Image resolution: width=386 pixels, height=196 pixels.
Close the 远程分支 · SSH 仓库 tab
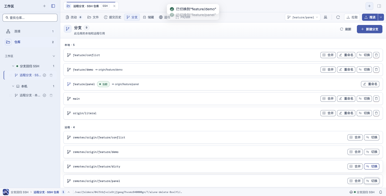114,6
